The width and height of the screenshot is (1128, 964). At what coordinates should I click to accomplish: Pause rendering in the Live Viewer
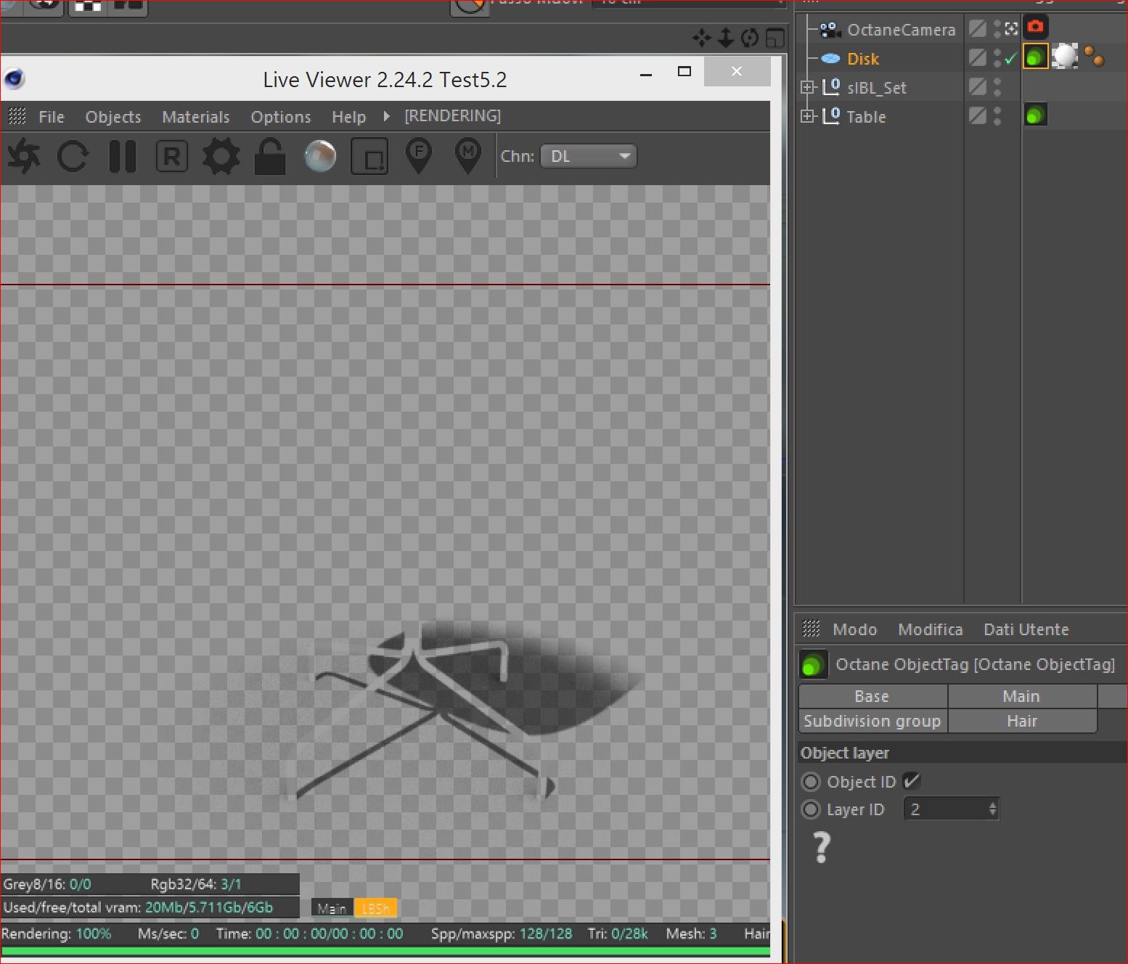pos(123,156)
